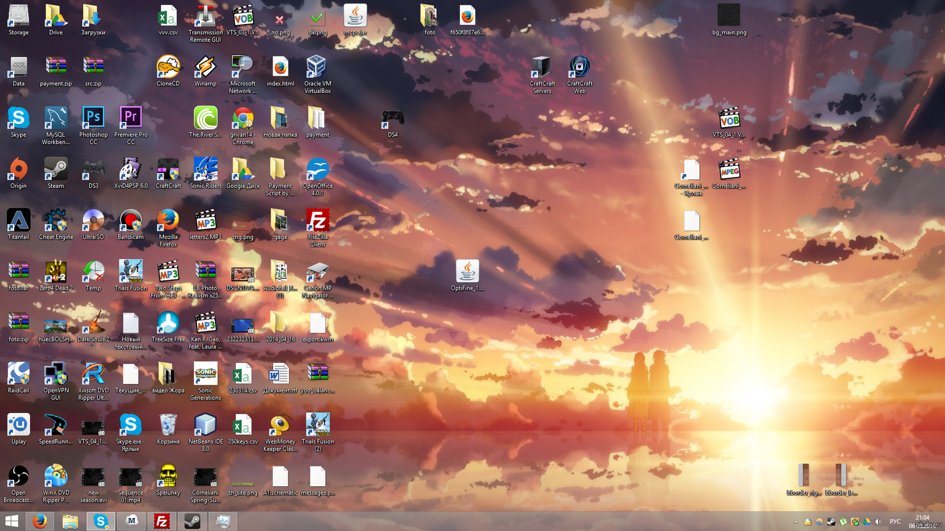This screenshot has height=531, width=945.
Task: Select the Cheat Engine desktop icon
Action: coord(56,225)
